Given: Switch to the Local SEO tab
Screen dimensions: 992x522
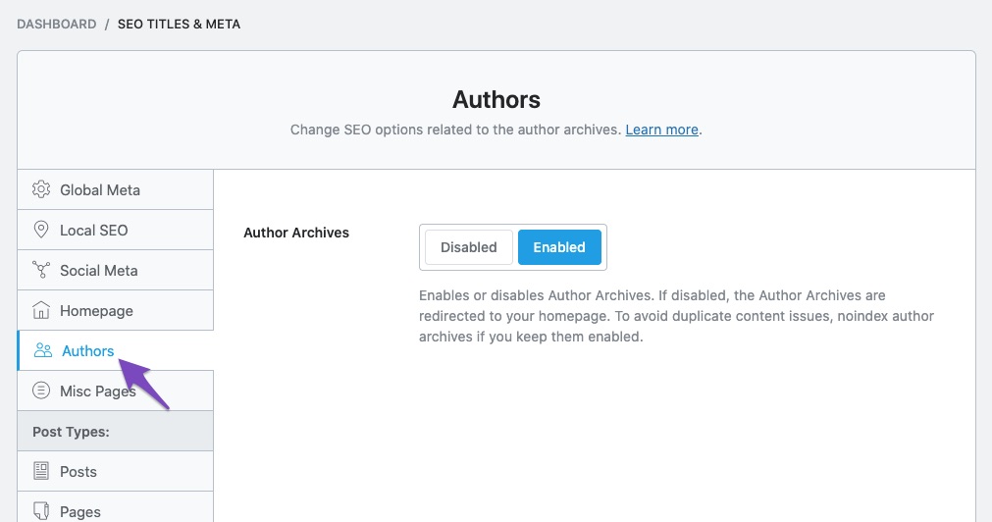Looking at the screenshot, I should pos(94,230).
